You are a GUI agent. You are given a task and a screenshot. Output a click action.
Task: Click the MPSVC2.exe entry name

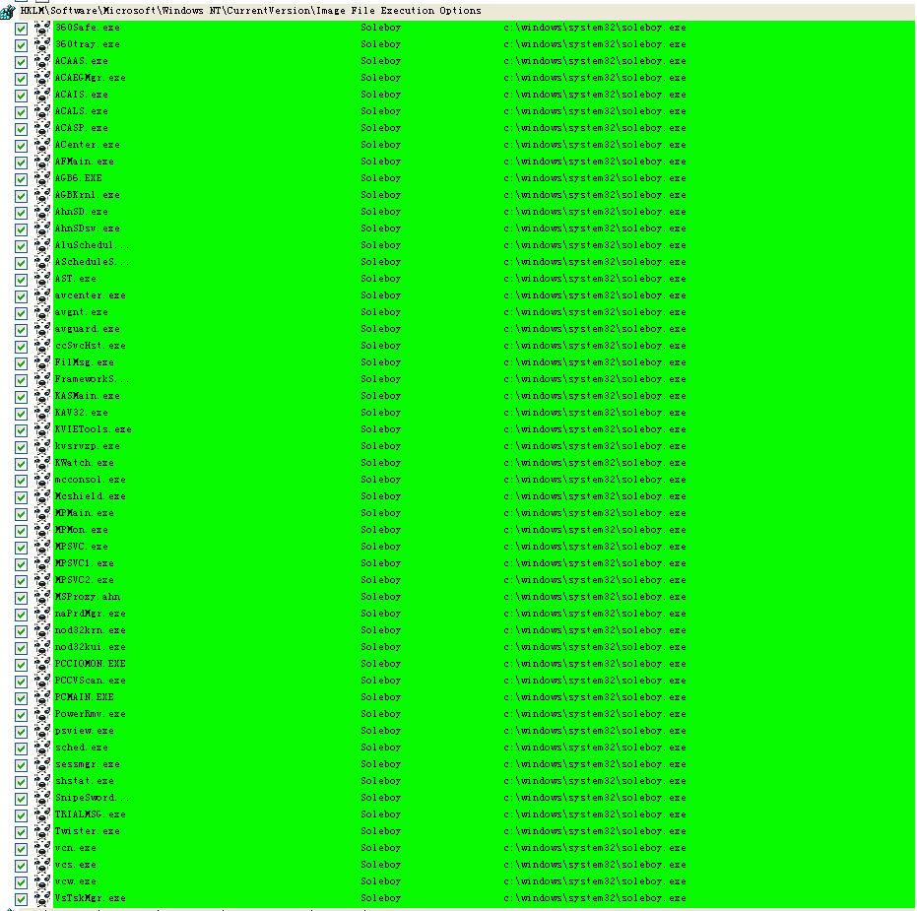(x=85, y=580)
